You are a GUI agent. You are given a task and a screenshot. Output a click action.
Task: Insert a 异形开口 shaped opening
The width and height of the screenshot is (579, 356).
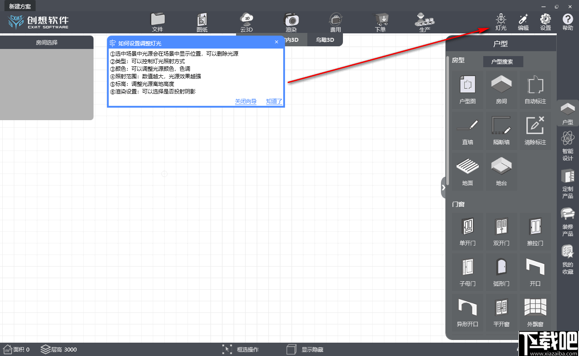pyautogui.click(x=468, y=312)
